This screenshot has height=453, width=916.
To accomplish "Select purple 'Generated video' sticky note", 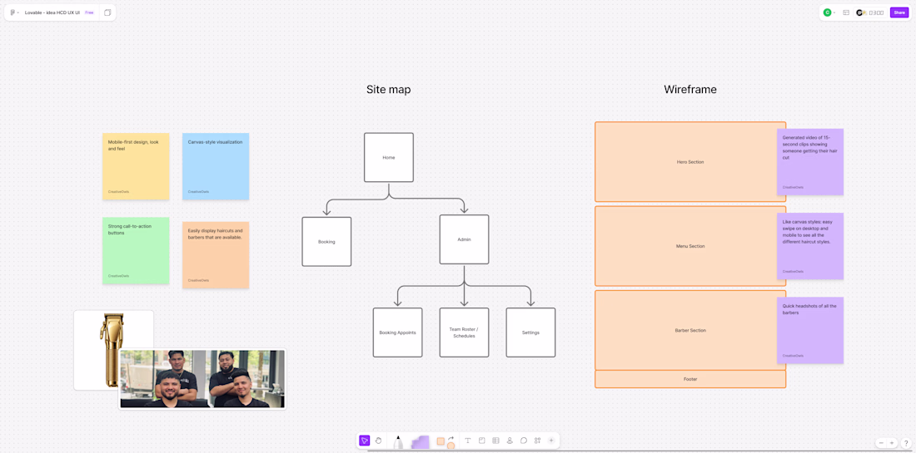I will [x=809, y=161].
